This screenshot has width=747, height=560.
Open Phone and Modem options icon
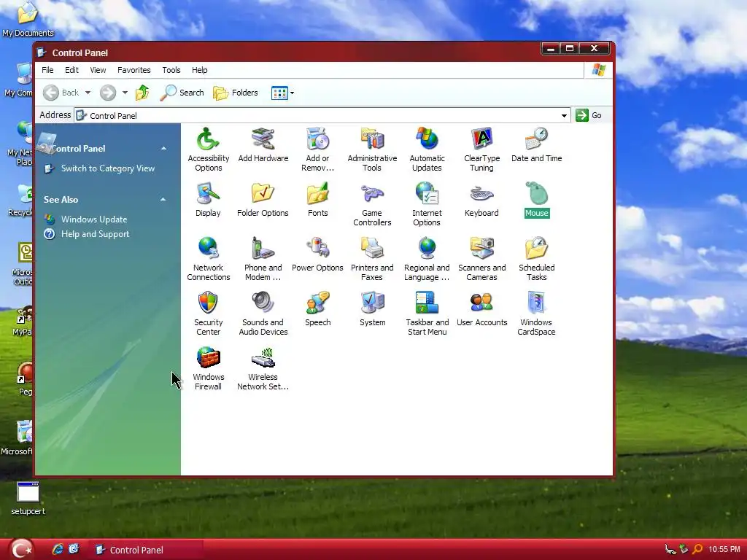point(263,259)
